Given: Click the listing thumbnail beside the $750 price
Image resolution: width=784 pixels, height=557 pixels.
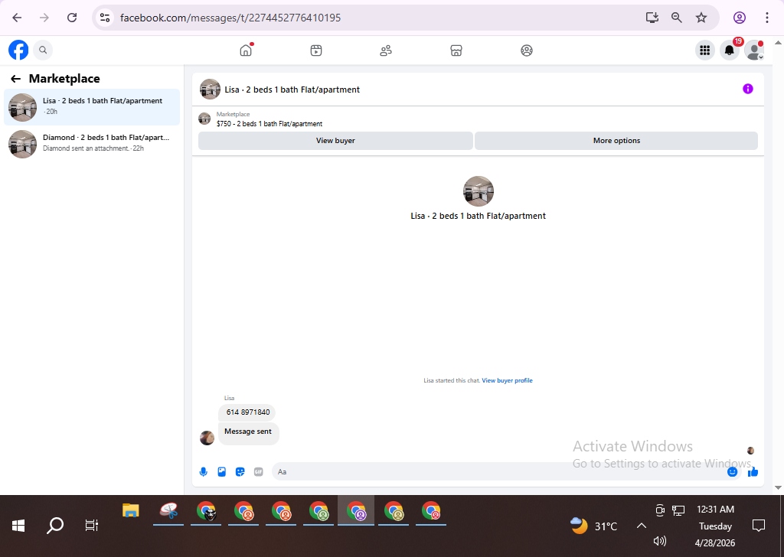Looking at the screenshot, I should (204, 119).
